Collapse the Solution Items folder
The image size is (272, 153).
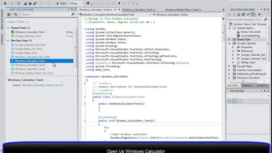pos(229,28)
